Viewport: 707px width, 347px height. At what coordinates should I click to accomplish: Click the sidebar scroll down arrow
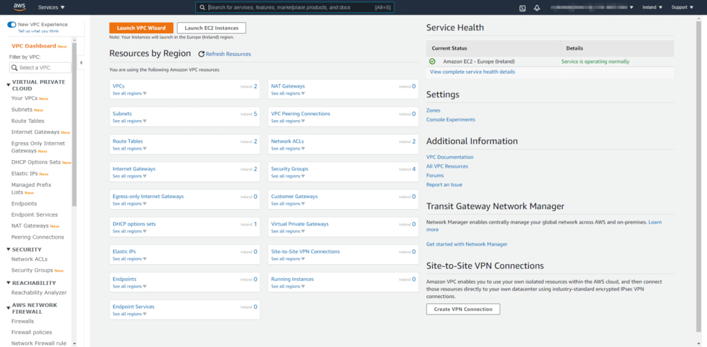coord(75,344)
